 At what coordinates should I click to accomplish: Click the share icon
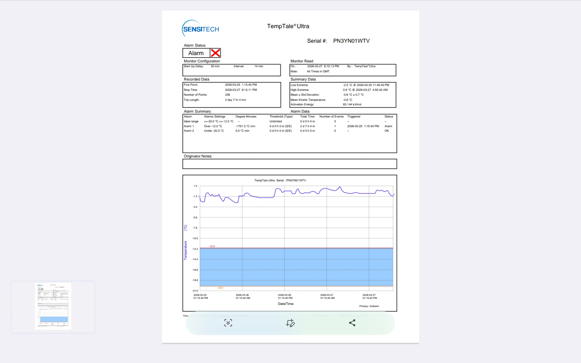352,323
